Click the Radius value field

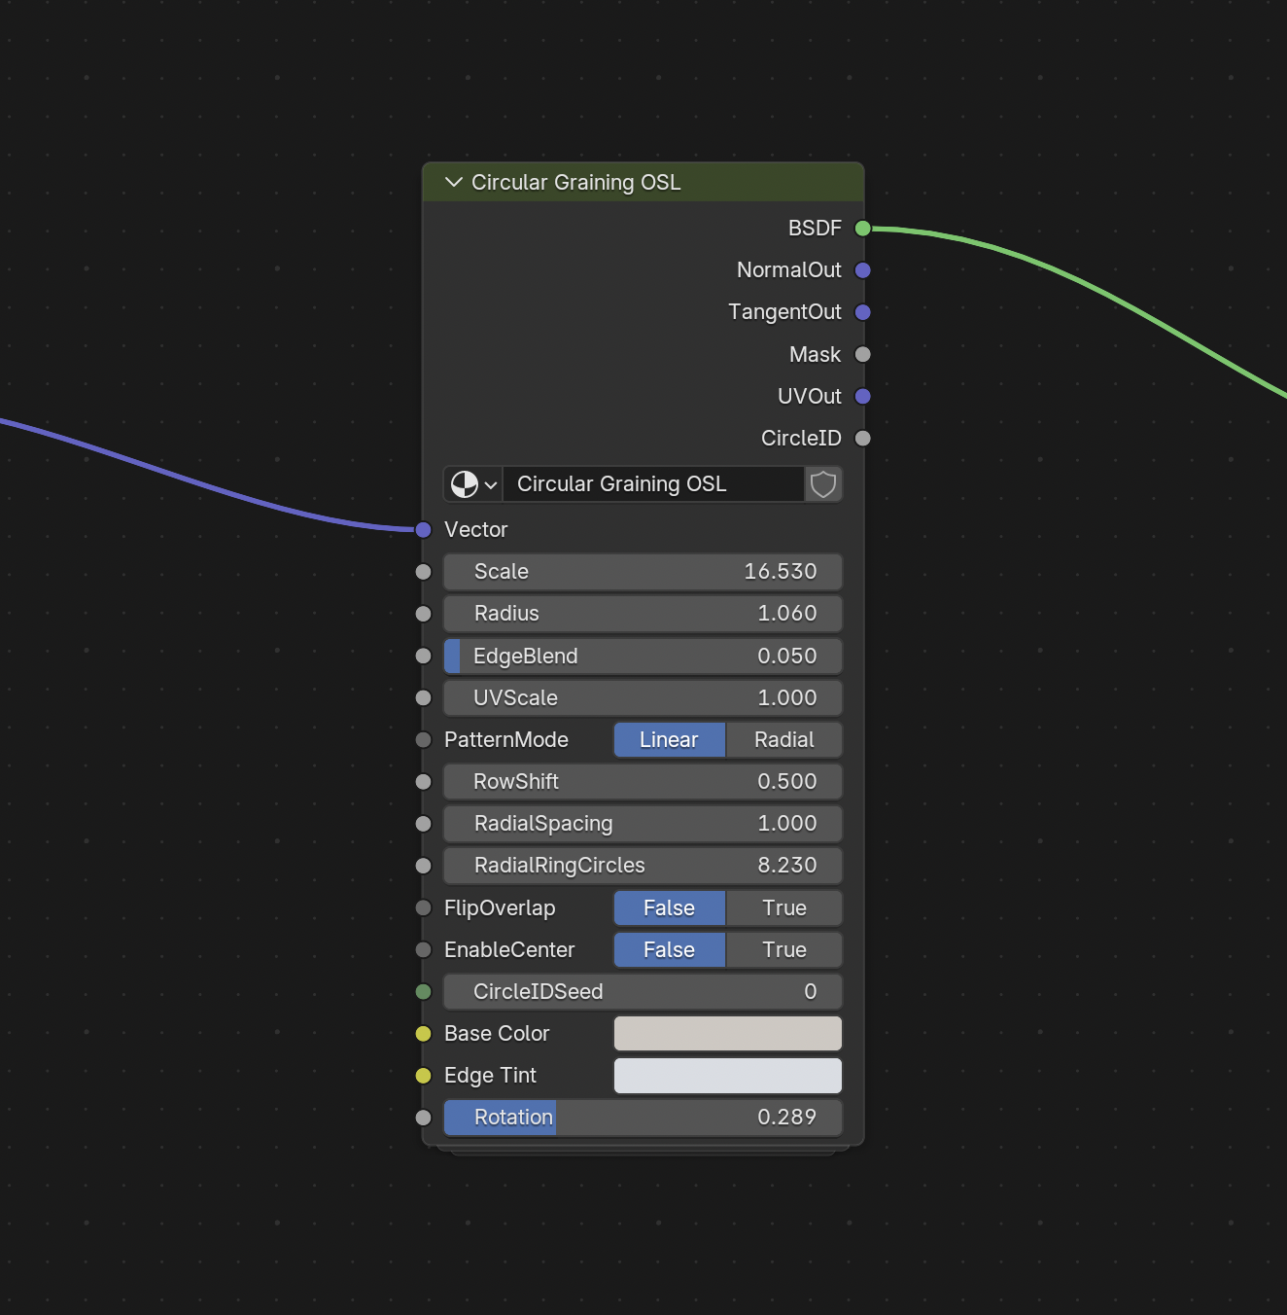[x=643, y=614]
